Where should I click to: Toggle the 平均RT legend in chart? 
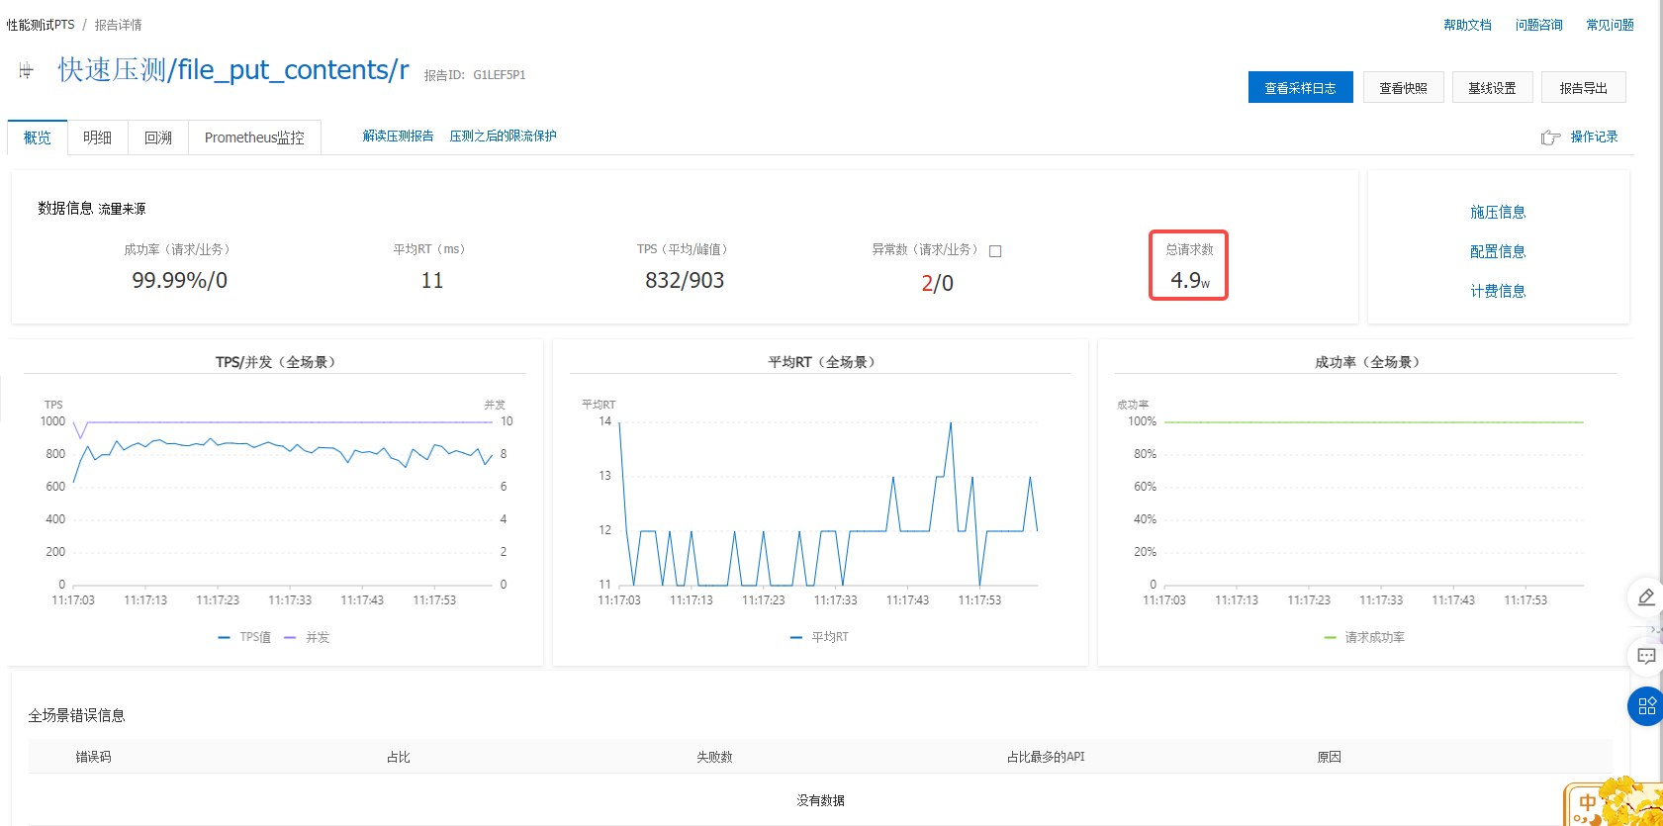coord(819,637)
